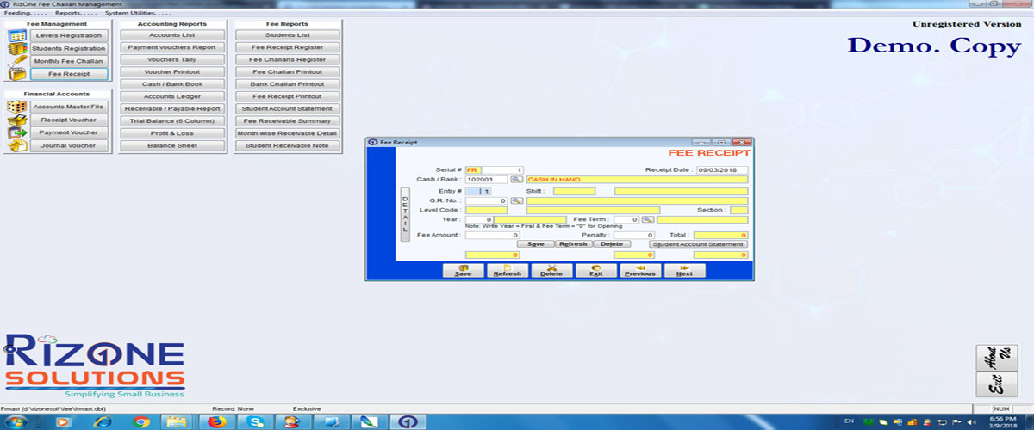1034x430 pixels.
Task: Click bottom Delete button with icon
Action: tap(551, 271)
